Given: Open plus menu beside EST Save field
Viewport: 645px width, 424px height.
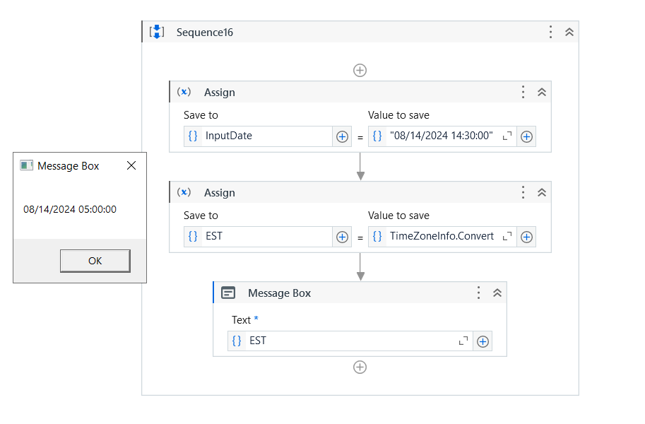Looking at the screenshot, I should point(342,237).
